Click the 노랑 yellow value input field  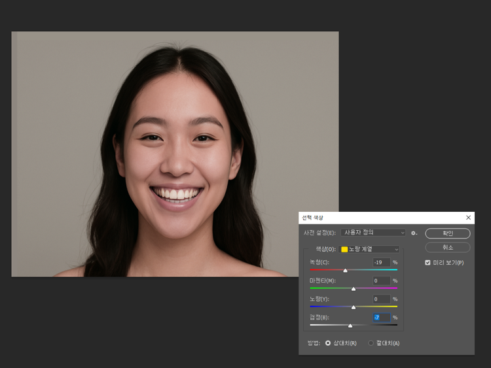tap(381, 299)
